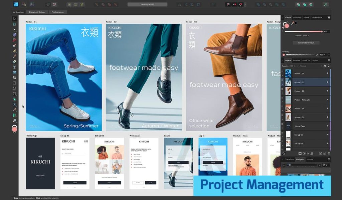Expand the Poster - Template layer
The width and height of the screenshot is (342, 200).
click(283, 102)
